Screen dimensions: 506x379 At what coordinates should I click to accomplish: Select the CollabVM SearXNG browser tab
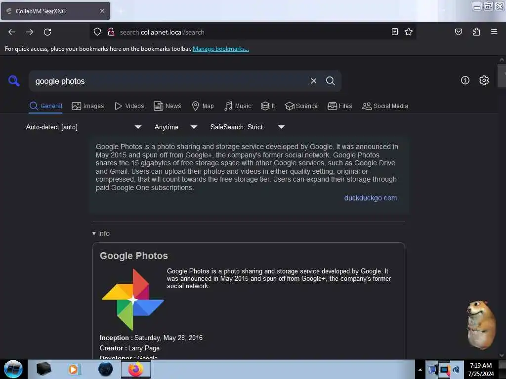coord(55,11)
